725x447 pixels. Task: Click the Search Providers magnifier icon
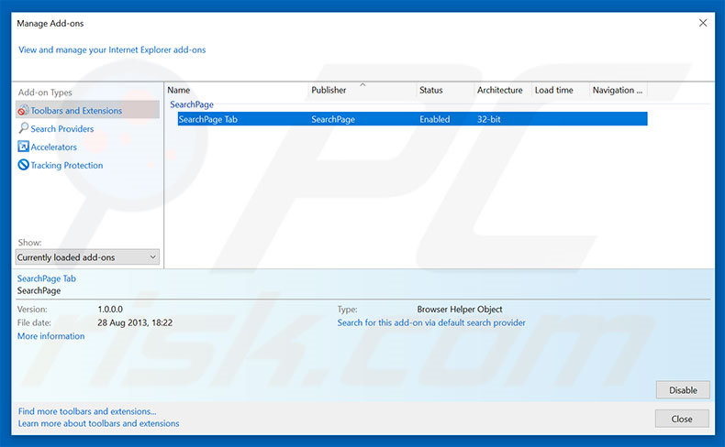[23, 128]
